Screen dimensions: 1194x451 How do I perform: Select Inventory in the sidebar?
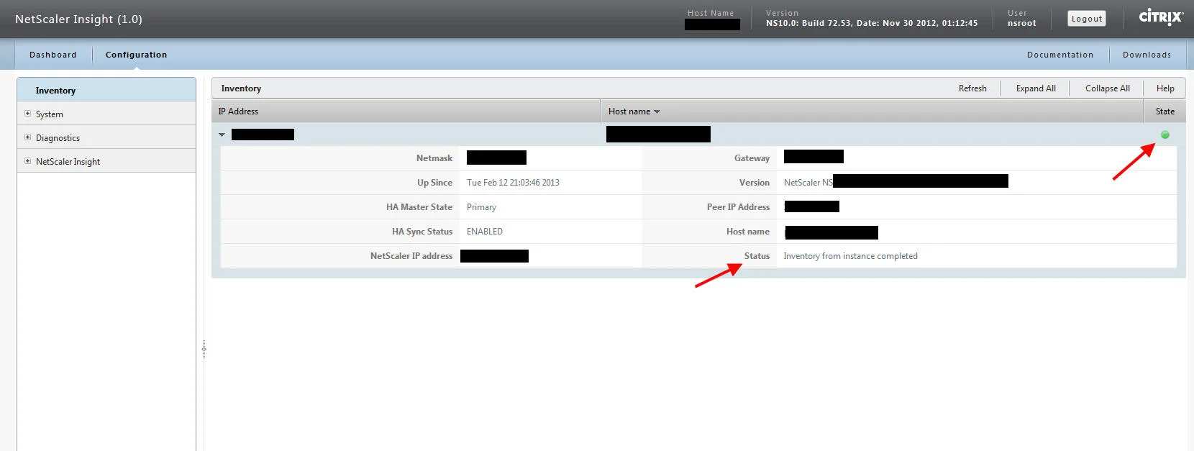tap(106, 90)
